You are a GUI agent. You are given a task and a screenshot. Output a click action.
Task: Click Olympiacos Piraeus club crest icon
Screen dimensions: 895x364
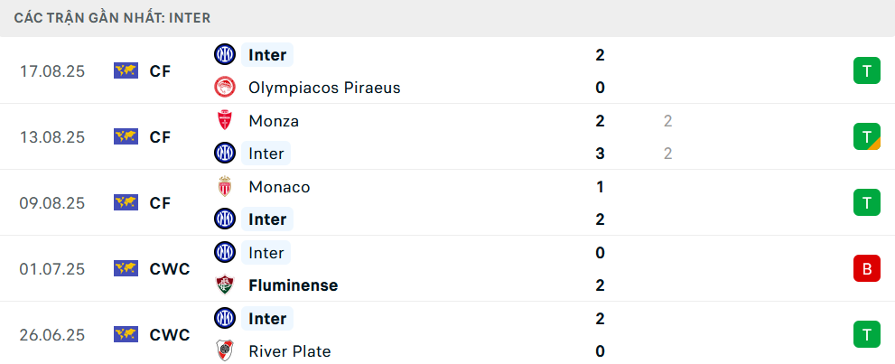(224, 88)
